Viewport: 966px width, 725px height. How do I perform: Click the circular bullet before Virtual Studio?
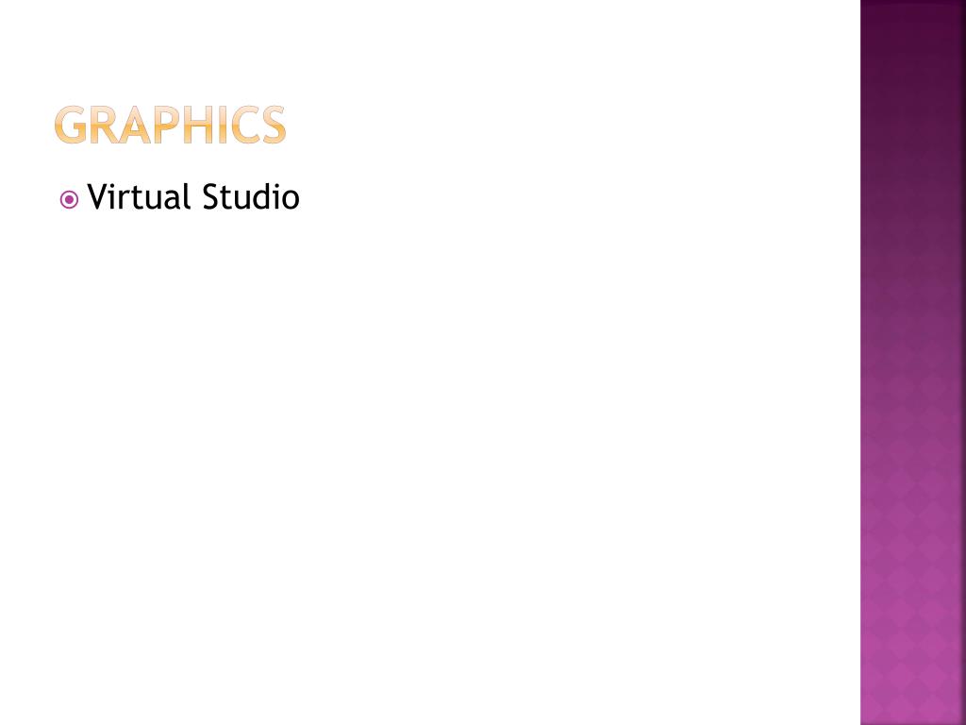(69, 200)
